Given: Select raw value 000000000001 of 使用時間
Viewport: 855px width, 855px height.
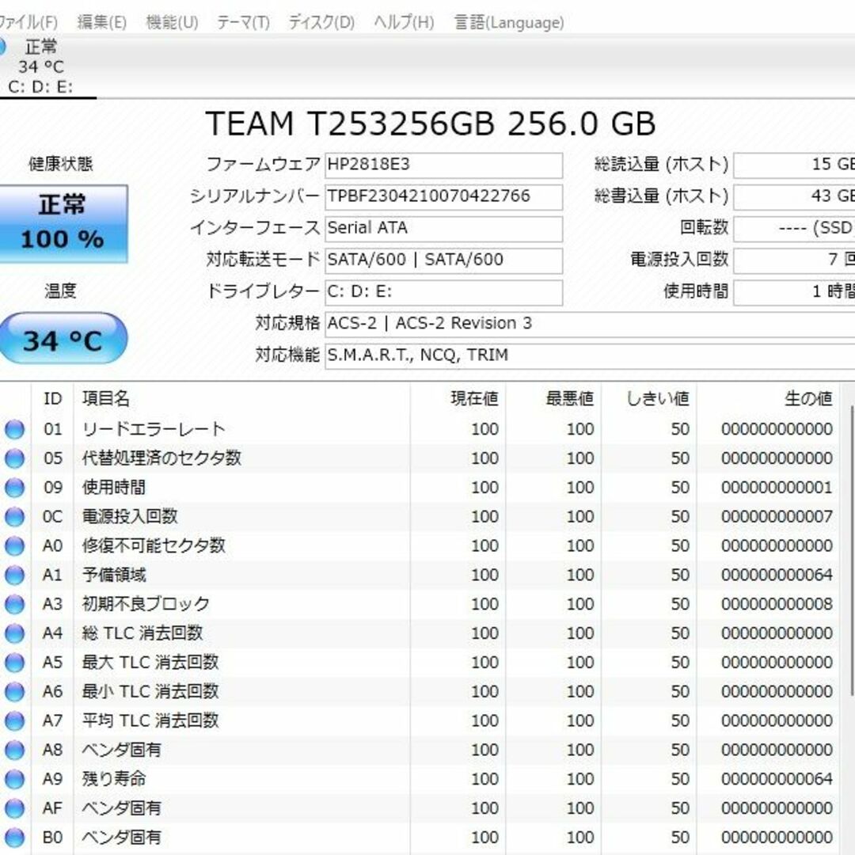Looking at the screenshot, I should (777, 488).
